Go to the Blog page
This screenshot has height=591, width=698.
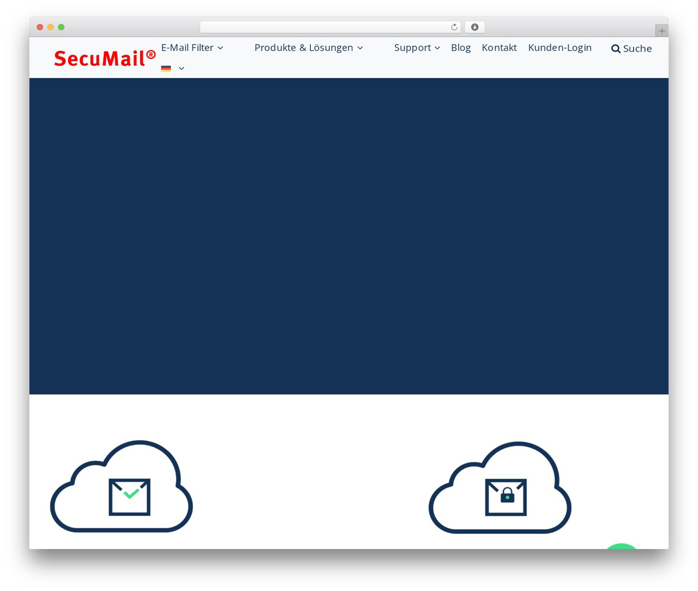[461, 48]
